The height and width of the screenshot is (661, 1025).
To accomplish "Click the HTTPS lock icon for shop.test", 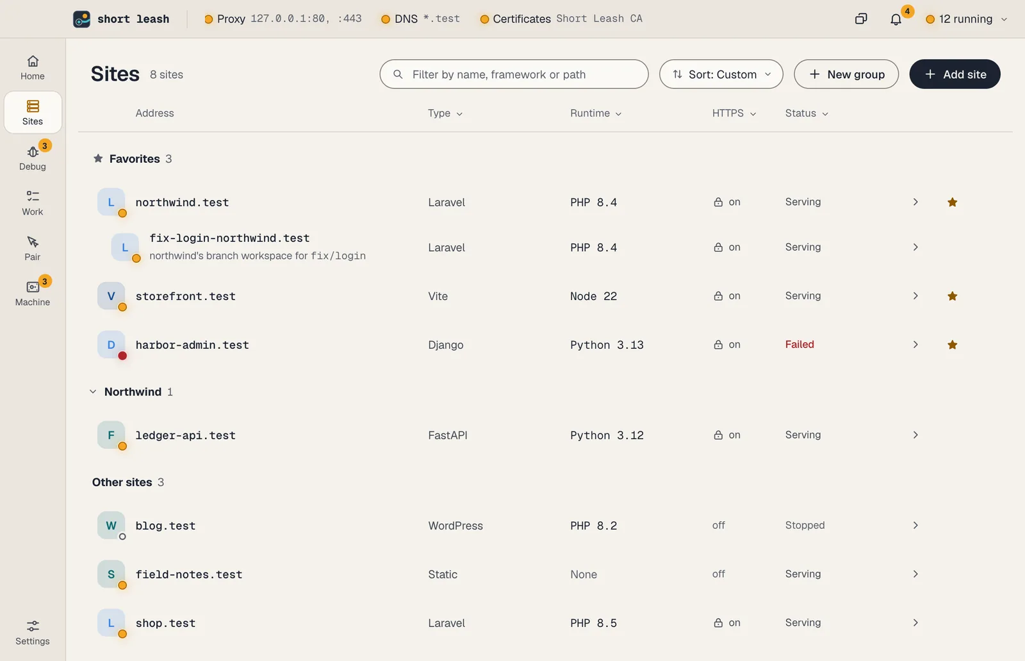I will click(718, 623).
